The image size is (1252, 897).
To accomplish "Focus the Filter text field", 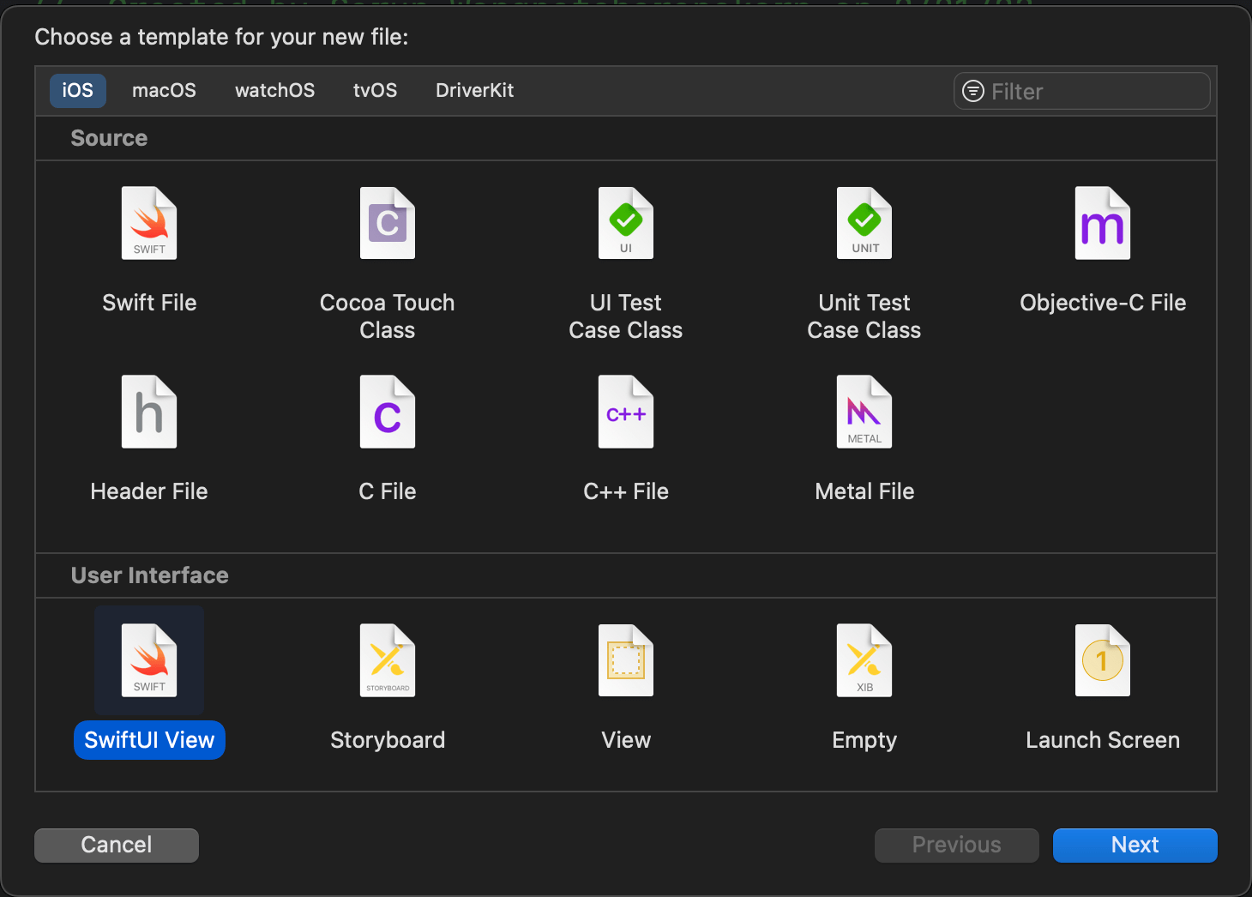I will click(x=1082, y=91).
